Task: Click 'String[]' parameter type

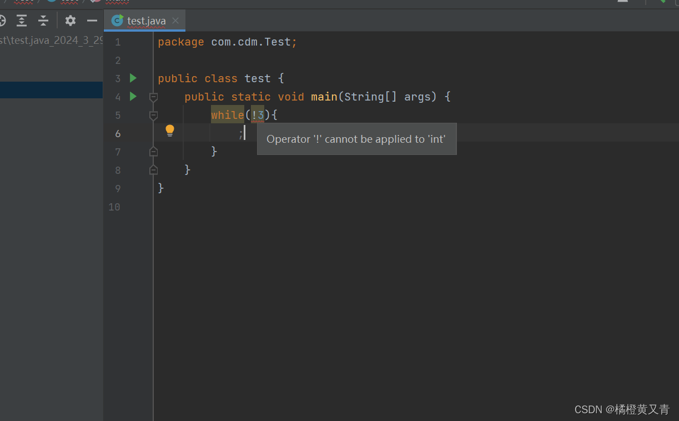Action: pyautogui.click(x=371, y=97)
